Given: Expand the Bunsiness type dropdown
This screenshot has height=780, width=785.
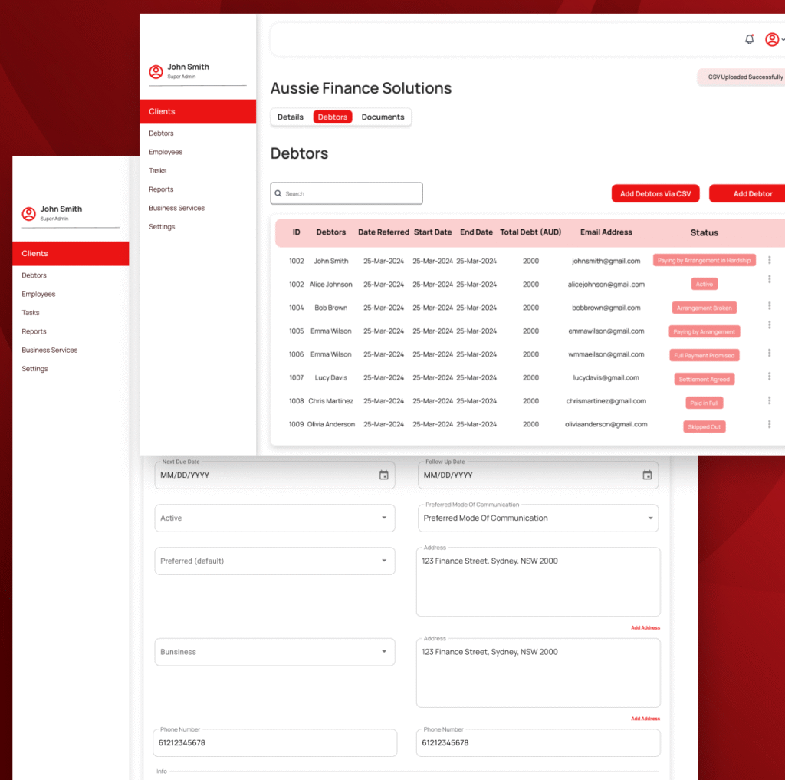Looking at the screenshot, I should (384, 652).
